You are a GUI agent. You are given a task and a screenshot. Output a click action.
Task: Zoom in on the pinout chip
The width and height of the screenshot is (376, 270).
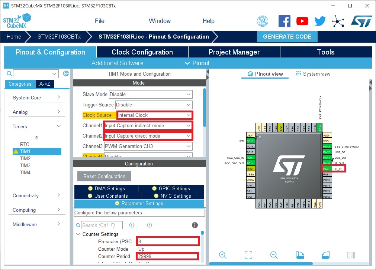point(222,255)
